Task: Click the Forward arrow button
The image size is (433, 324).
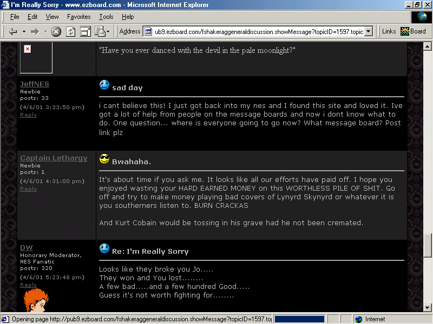Action: [35, 32]
